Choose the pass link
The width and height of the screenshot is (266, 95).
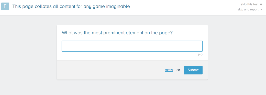[169, 70]
